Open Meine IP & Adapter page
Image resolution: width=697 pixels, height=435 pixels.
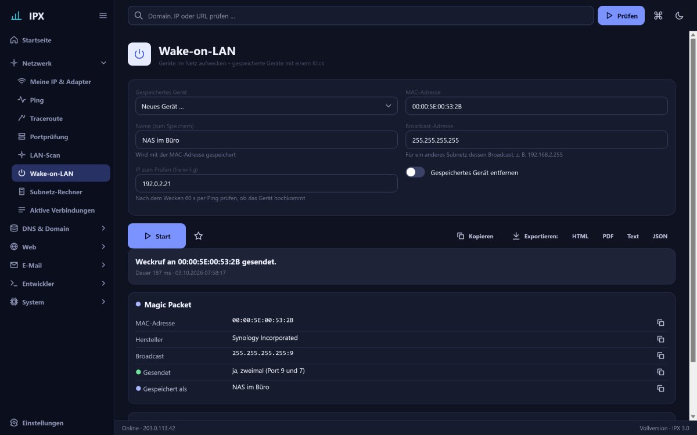(x=61, y=82)
